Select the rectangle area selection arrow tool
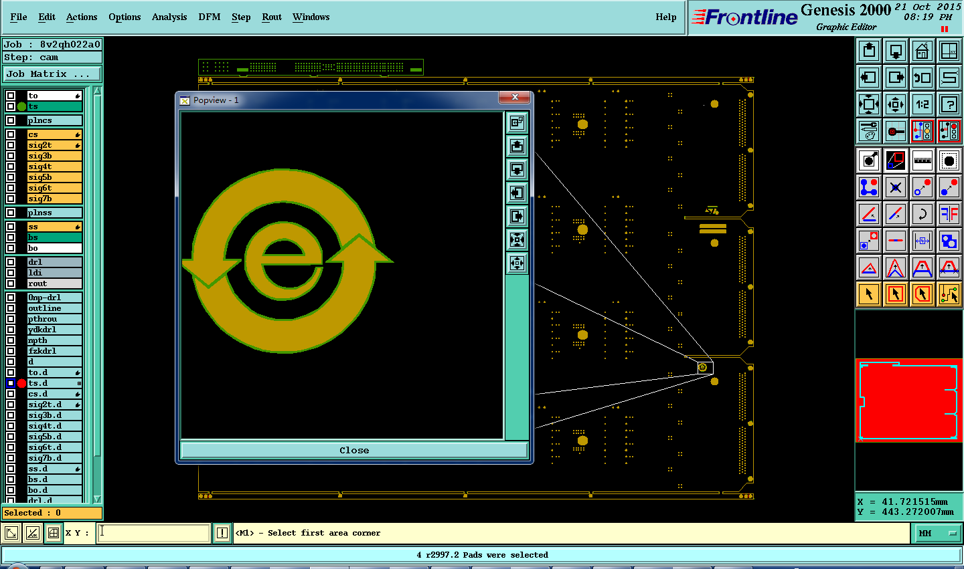This screenshot has width=964, height=569. (896, 294)
